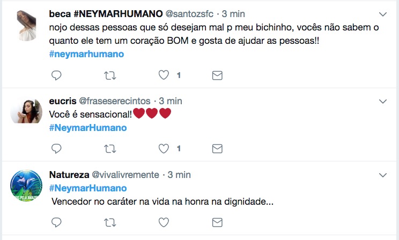399x240 pixels.
Task: Open more options for beca's tweet
Action: click(x=383, y=13)
